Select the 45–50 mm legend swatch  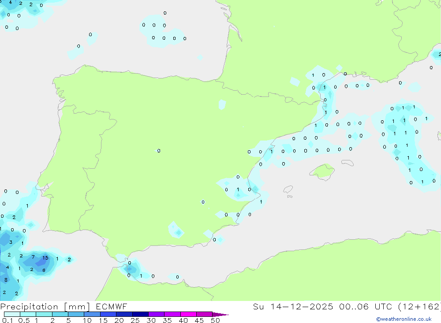click(204, 314)
